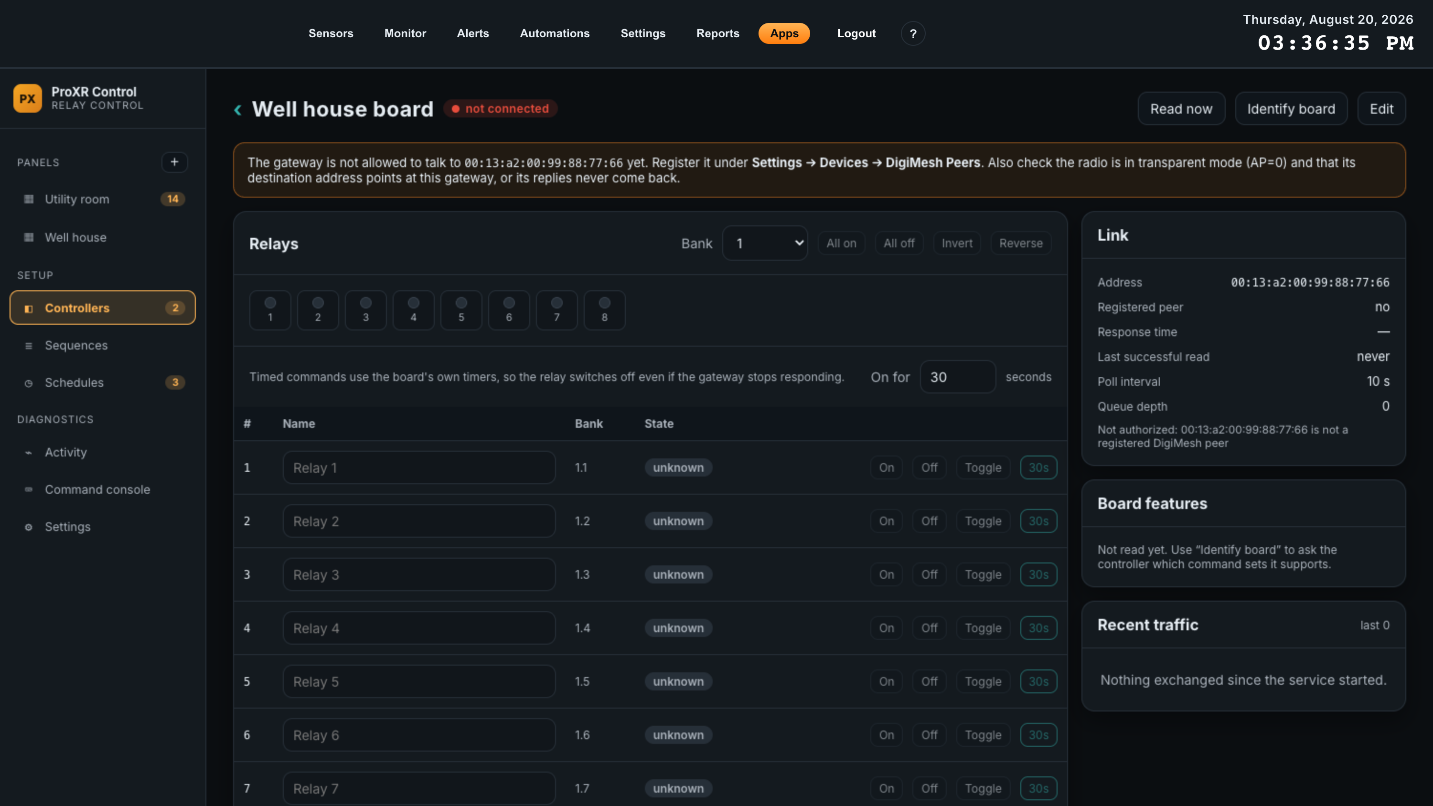Go back using the chevron beside Well house board
The image size is (1433, 806).
point(238,109)
